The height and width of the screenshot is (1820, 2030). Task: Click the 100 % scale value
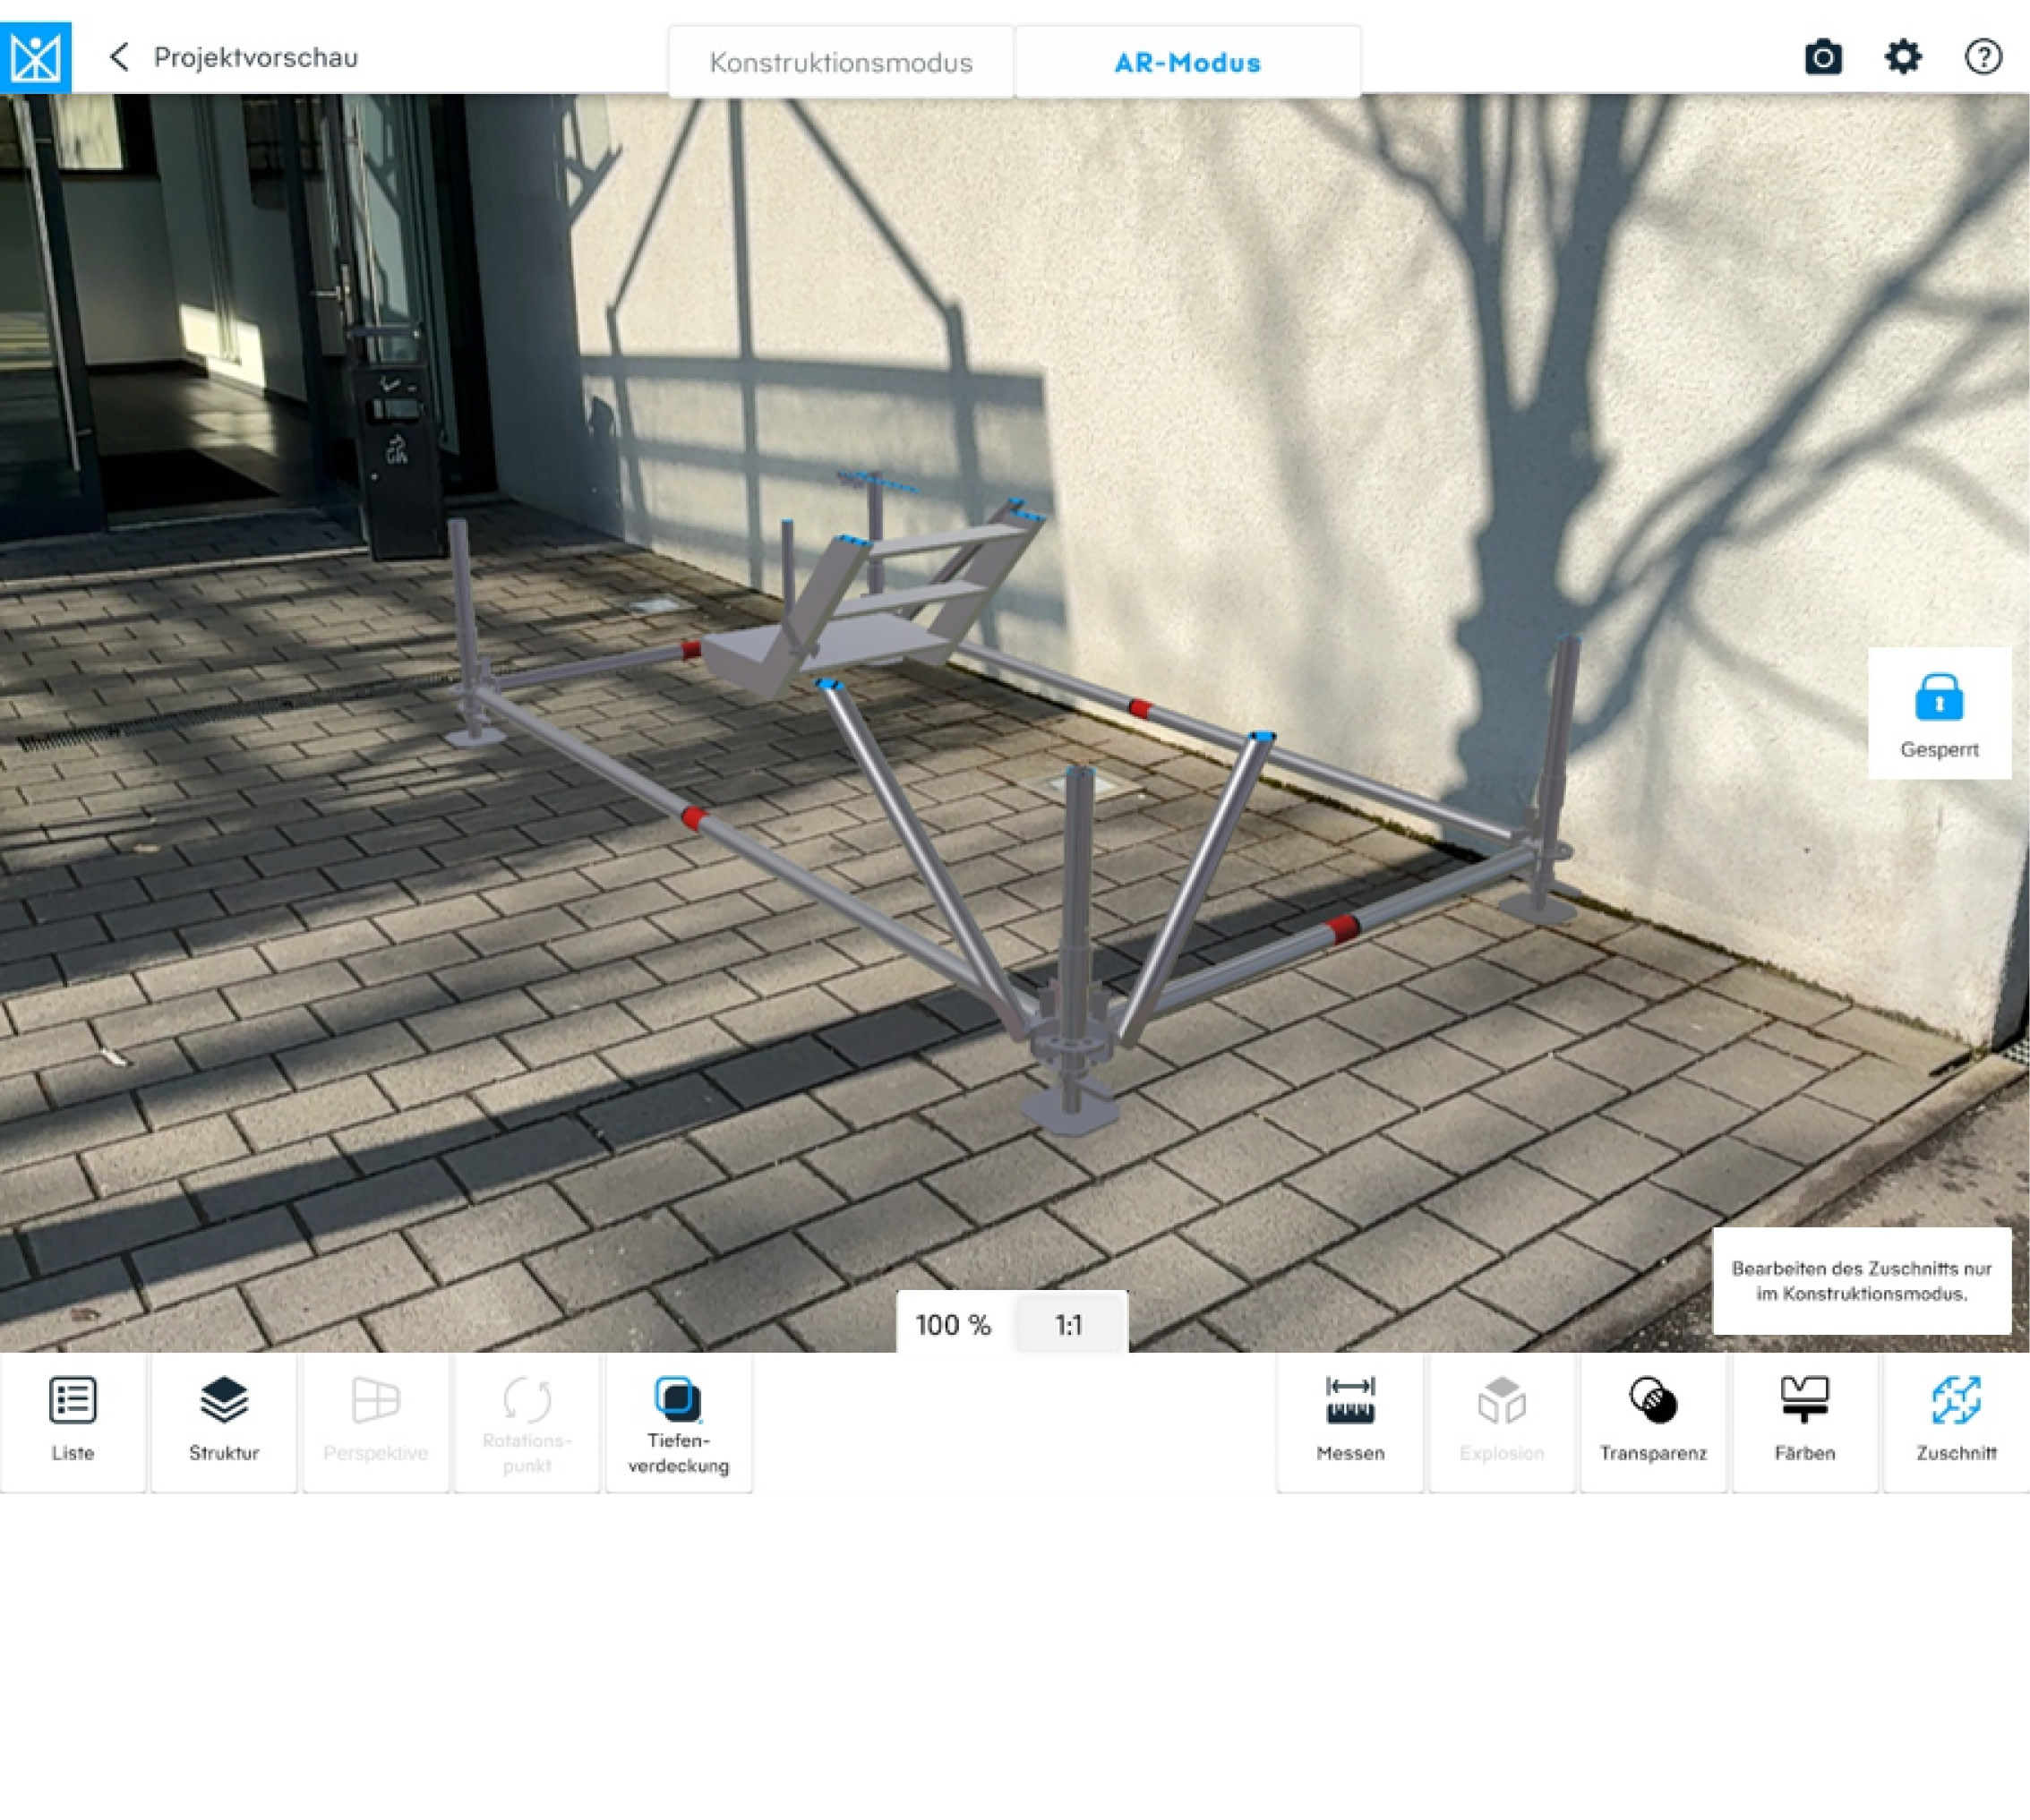coord(954,1324)
